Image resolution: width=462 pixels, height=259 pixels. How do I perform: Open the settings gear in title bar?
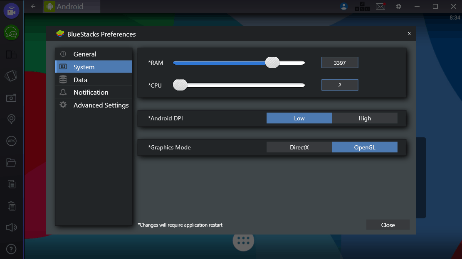coord(399,7)
